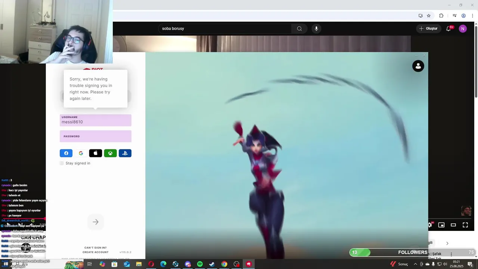Open Steam from taskbar

(x=212, y=264)
